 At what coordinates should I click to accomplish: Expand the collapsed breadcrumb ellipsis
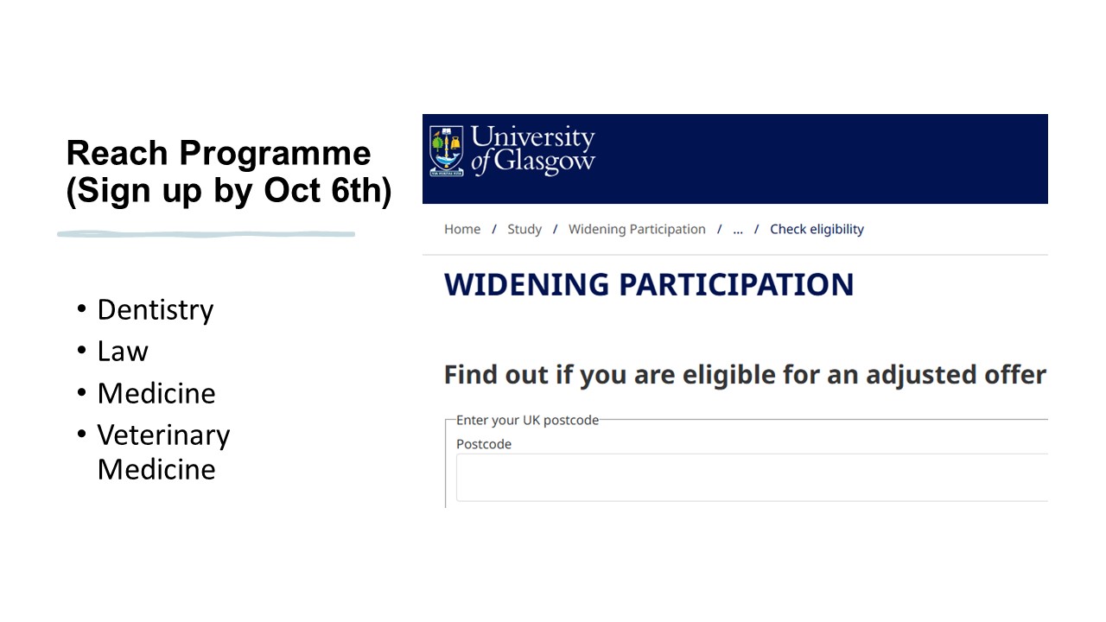(738, 230)
